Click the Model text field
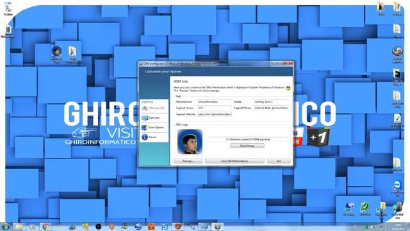The height and width of the screenshot is (231, 410). 272,101
